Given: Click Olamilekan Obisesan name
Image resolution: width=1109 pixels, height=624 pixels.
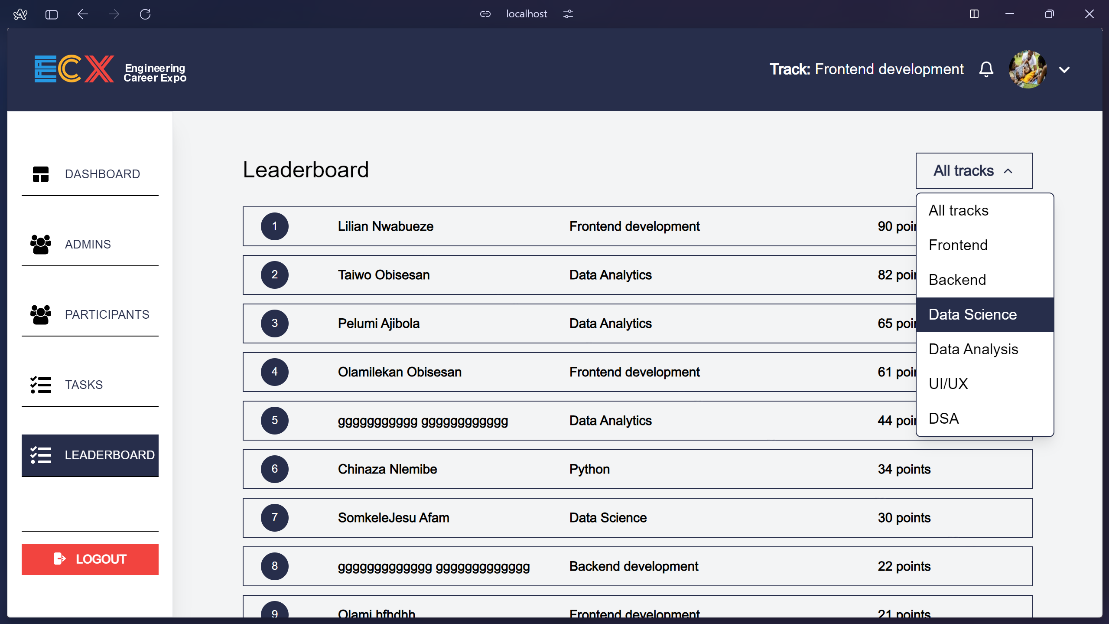Looking at the screenshot, I should [x=400, y=372].
